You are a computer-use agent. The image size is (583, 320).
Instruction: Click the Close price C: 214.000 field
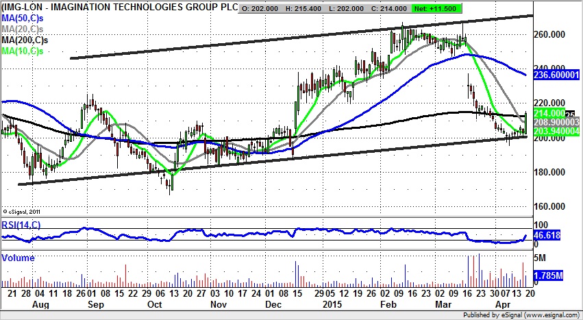pos(396,8)
